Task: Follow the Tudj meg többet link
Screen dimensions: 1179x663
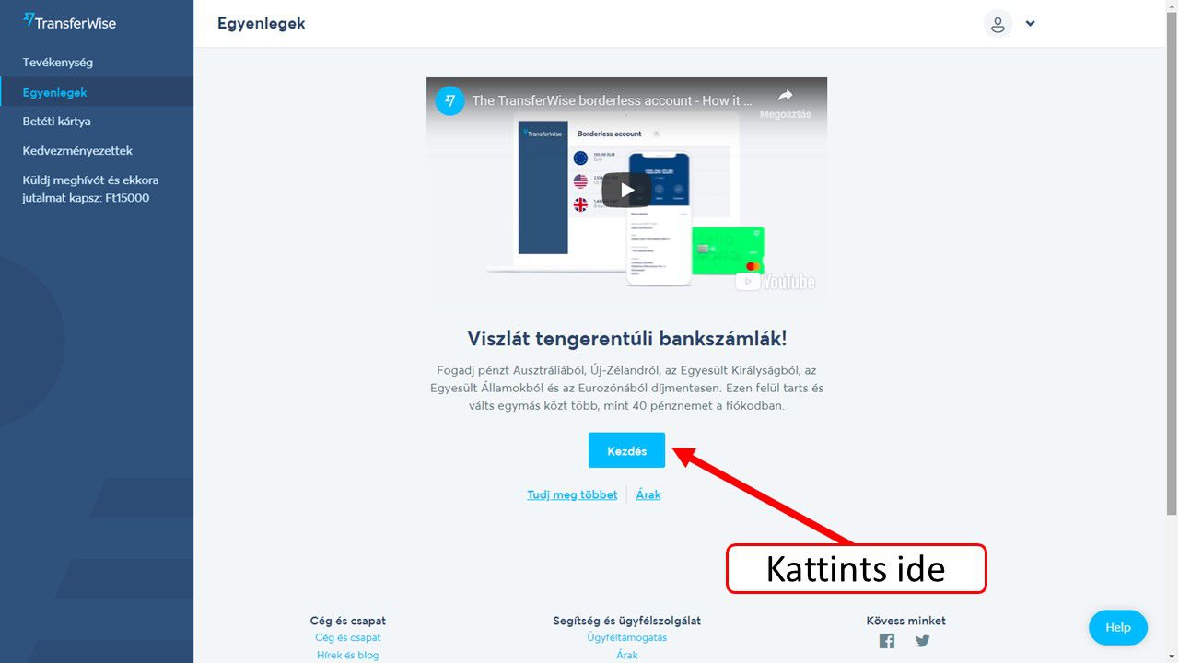Action: click(x=572, y=494)
